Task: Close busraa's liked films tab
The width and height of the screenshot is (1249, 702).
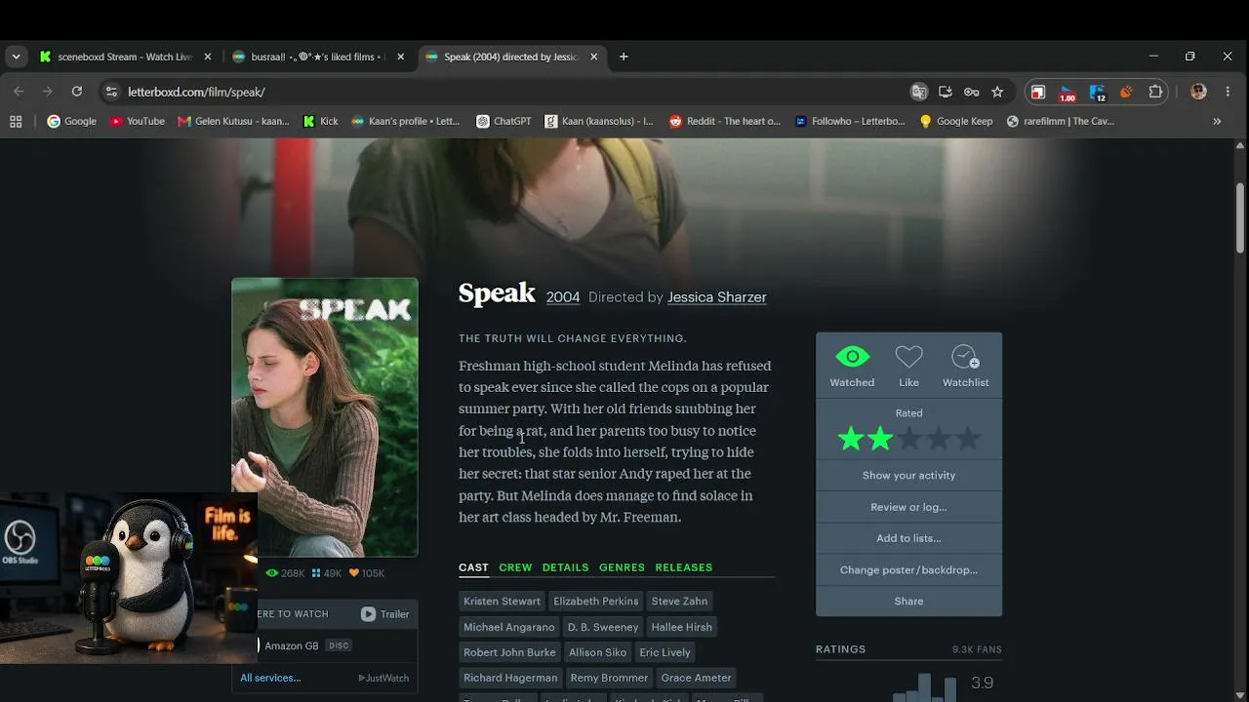Action: pyautogui.click(x=400, y=57)
